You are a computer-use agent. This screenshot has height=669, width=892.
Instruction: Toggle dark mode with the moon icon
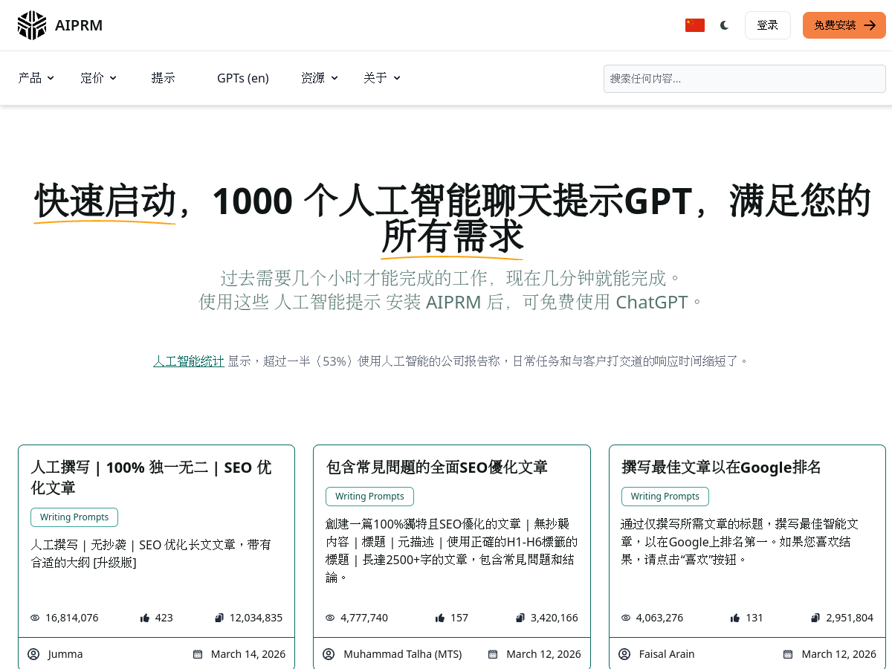pyautogui.click(x=724, y=25)
